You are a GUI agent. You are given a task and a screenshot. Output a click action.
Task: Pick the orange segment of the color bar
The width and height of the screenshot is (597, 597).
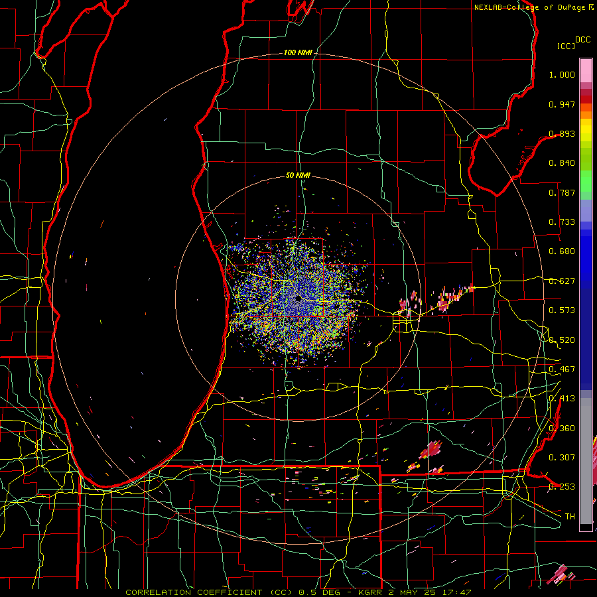click(586, 115)
